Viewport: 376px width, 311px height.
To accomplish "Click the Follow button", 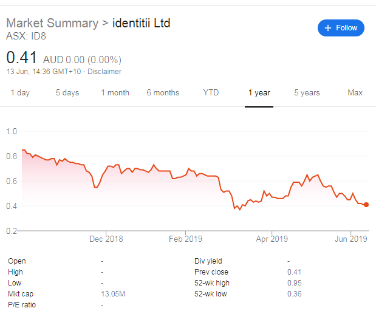I will pos(341,28).
